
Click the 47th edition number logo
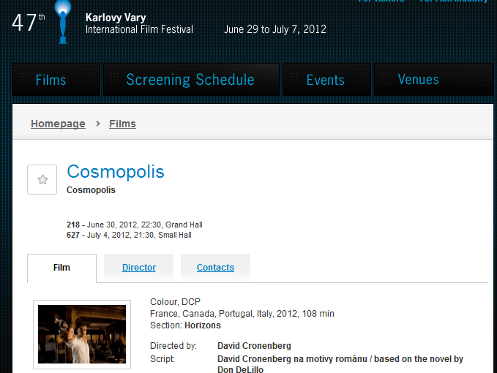[27, 22]
